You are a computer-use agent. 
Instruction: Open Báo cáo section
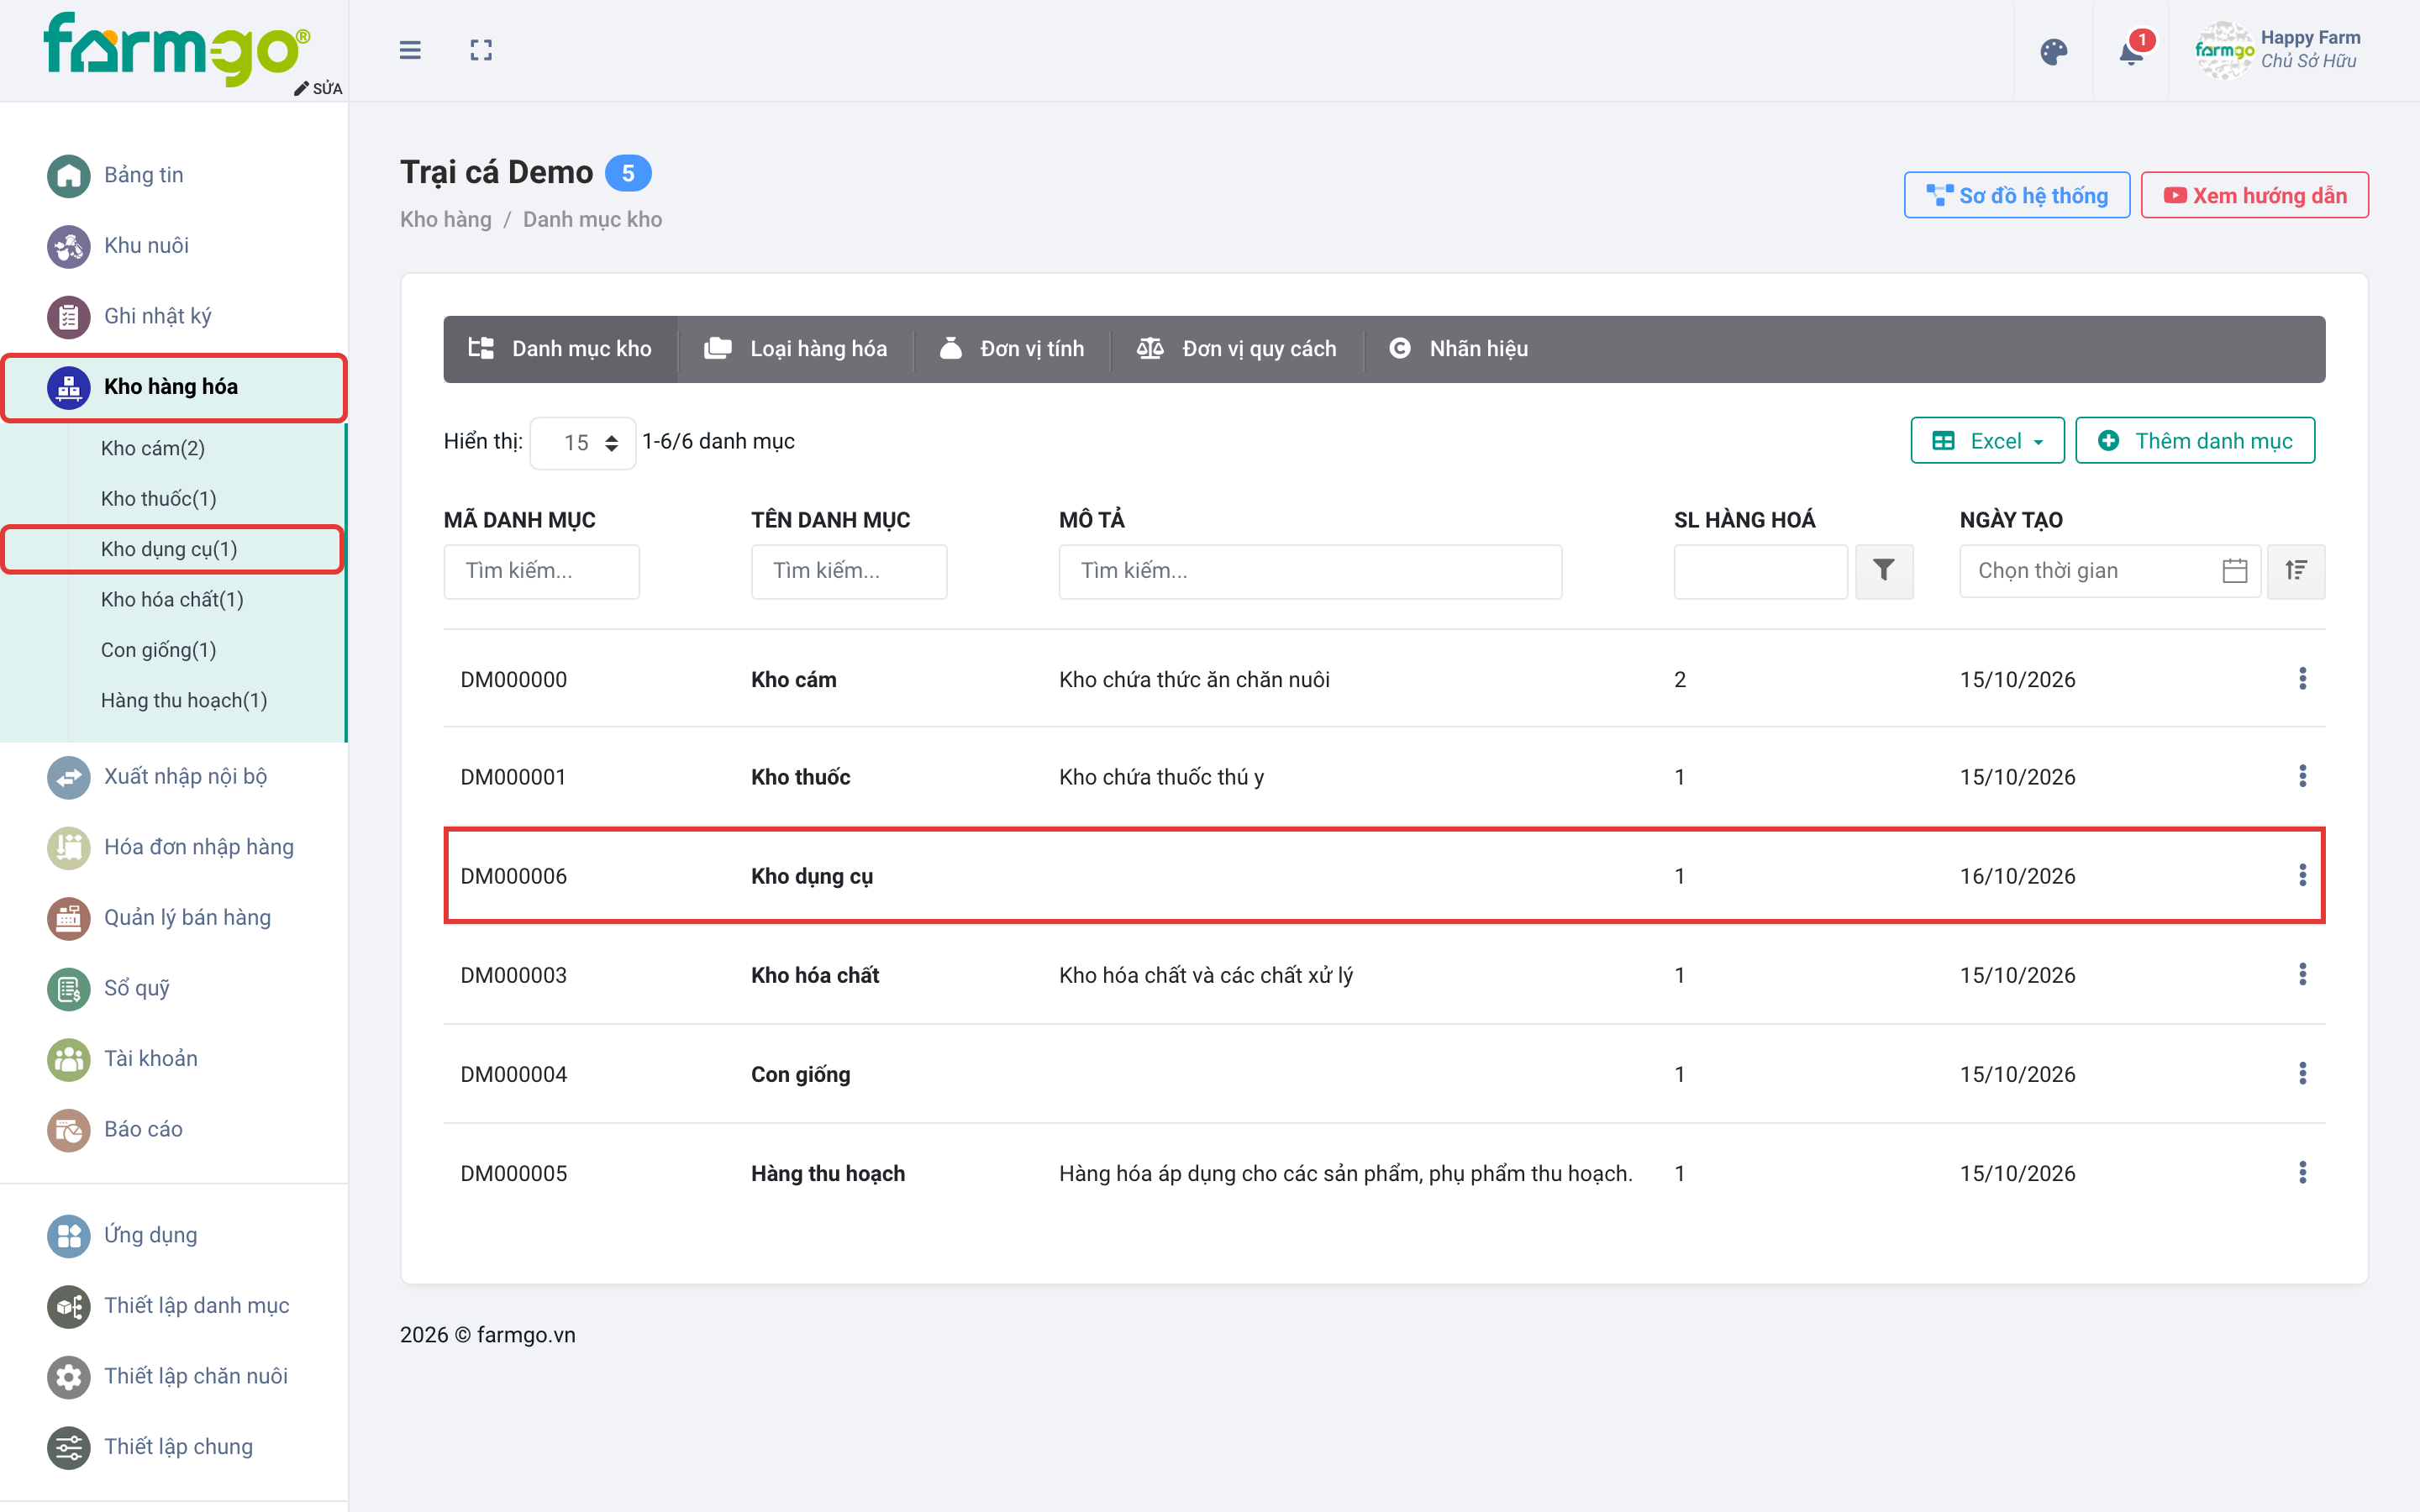tap(143, 1129)
